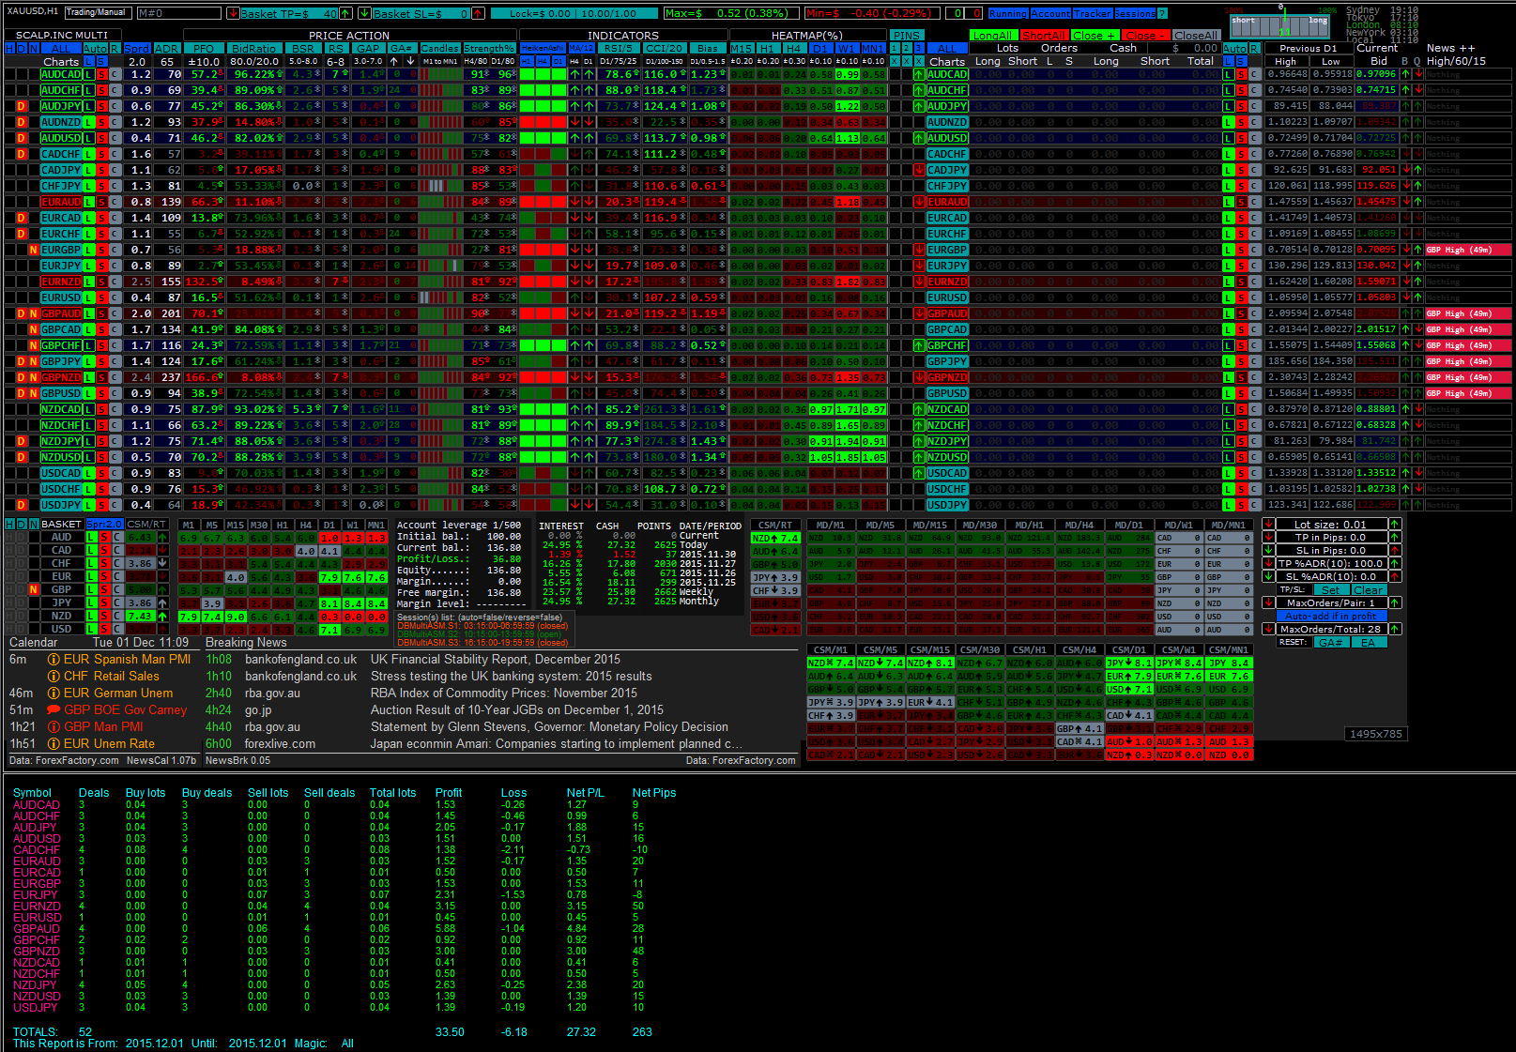Click the ALL button beside Auto in left header
1516x1052 pixels.
(x=61, y=48)
